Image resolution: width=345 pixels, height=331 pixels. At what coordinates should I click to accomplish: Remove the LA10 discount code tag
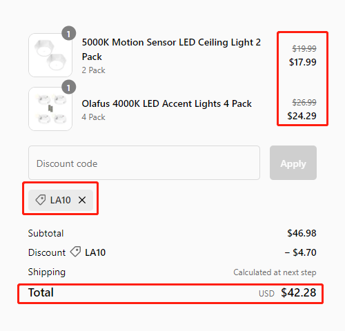coord(82,200)
